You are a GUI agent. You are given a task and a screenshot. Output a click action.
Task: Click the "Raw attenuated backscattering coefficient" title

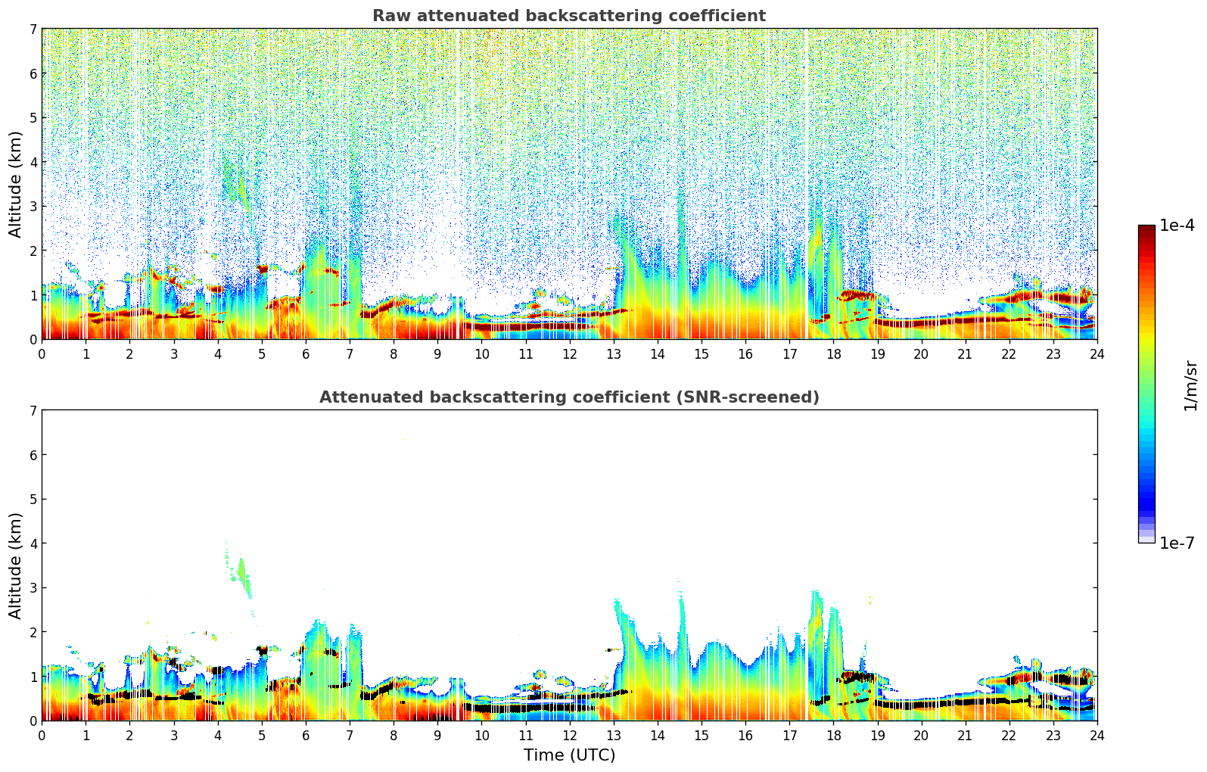click(568, 16)
